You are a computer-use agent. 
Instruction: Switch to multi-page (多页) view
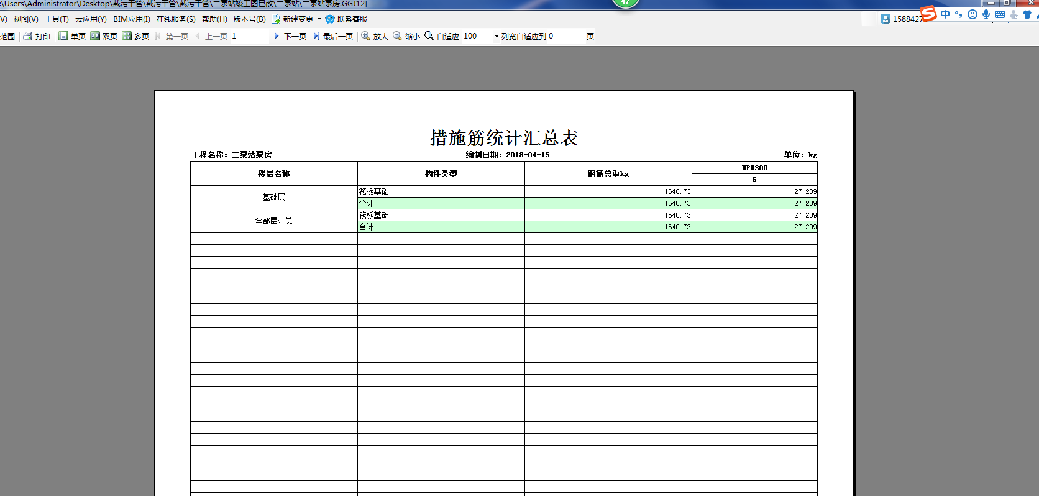point(135,36)
